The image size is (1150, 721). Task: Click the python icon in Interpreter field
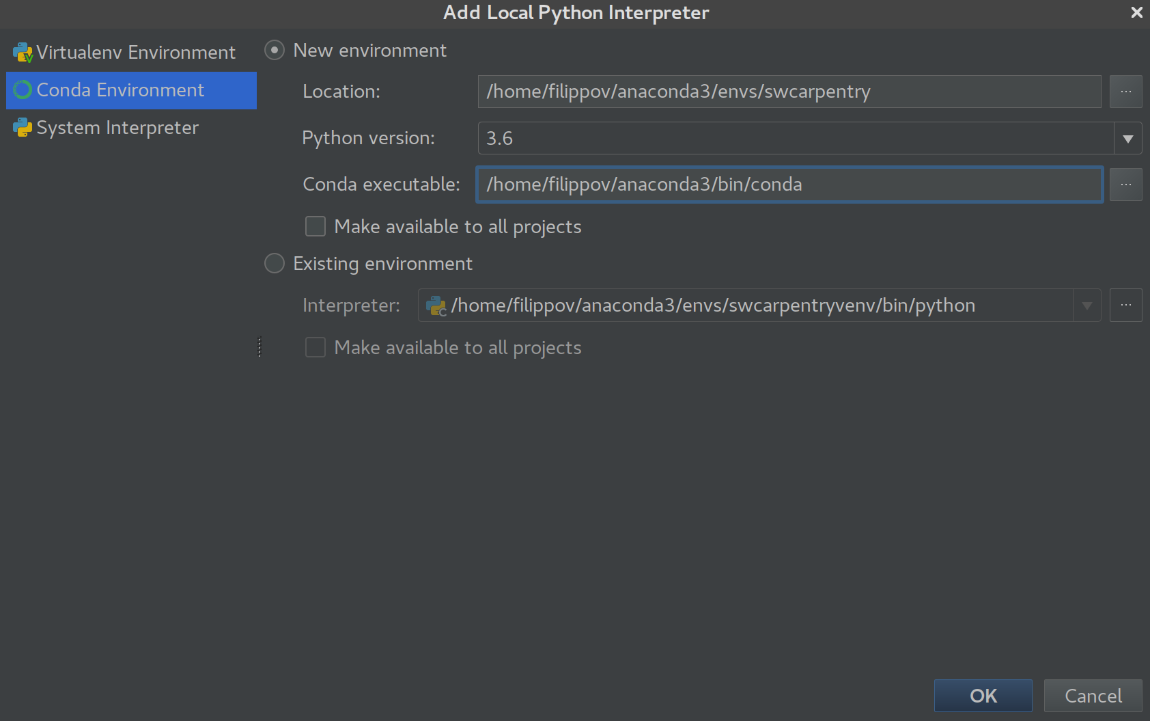[x=436, y=305]
